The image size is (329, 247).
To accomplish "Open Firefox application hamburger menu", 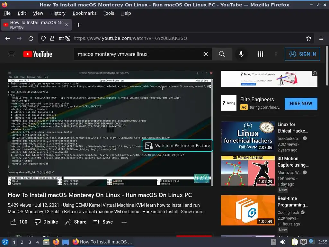I will (321, 38).
